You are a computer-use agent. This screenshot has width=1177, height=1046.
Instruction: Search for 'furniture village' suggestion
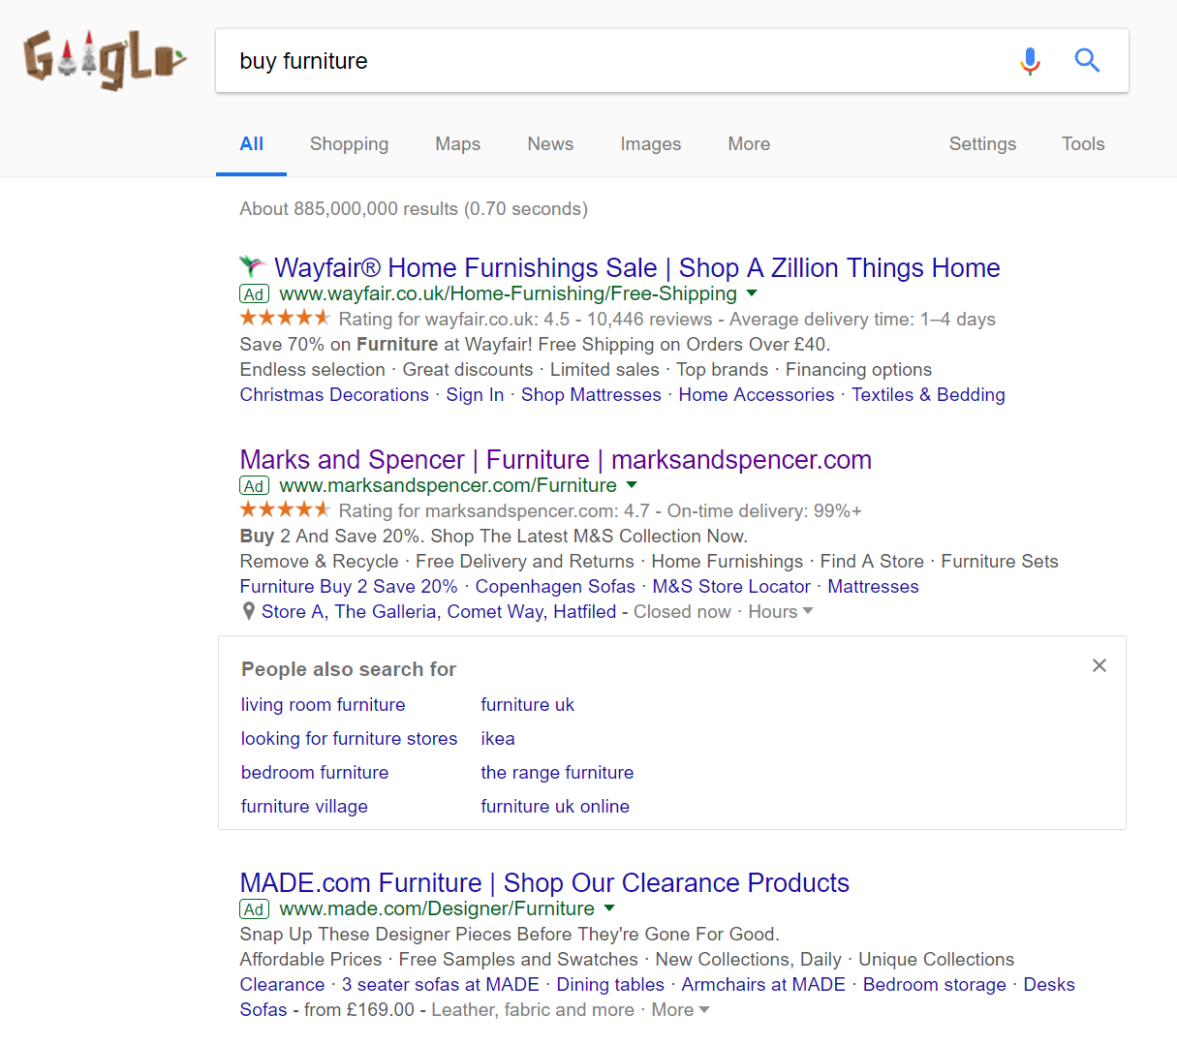(304, 806)
